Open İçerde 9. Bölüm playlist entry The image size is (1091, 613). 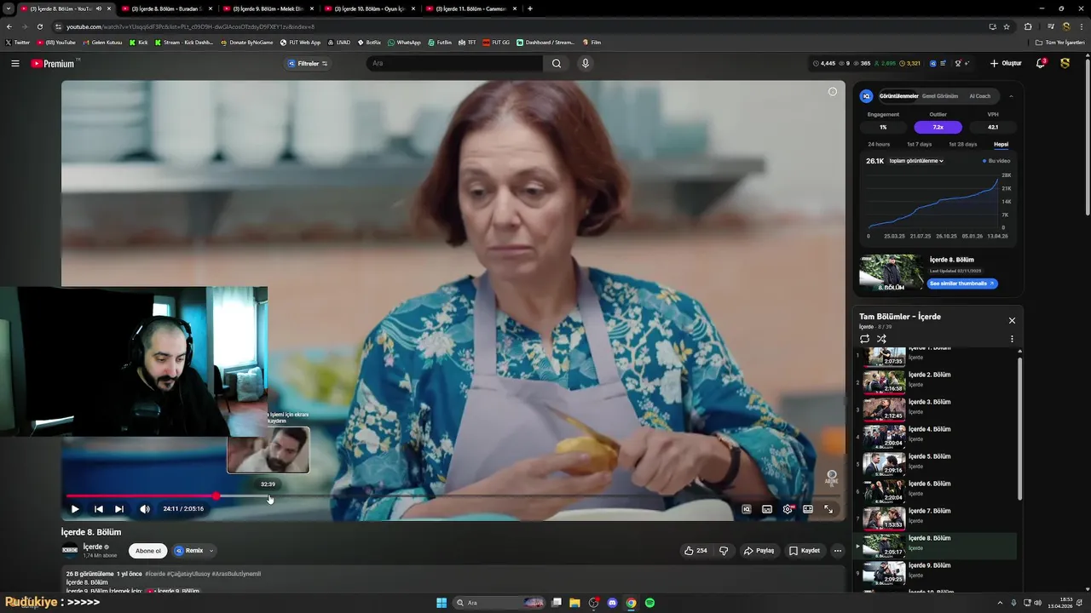[935, 572]
